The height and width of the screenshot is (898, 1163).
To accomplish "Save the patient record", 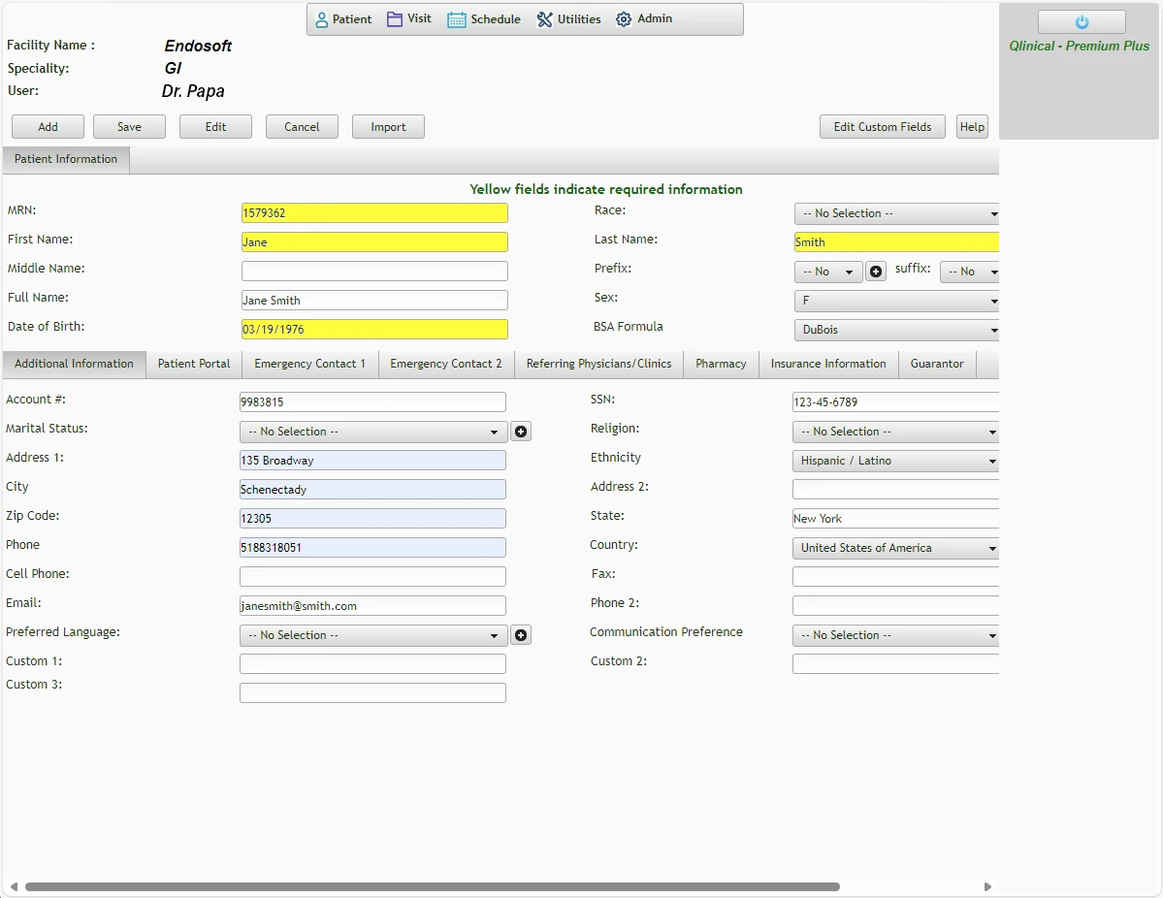I will [x=128, y=126].
